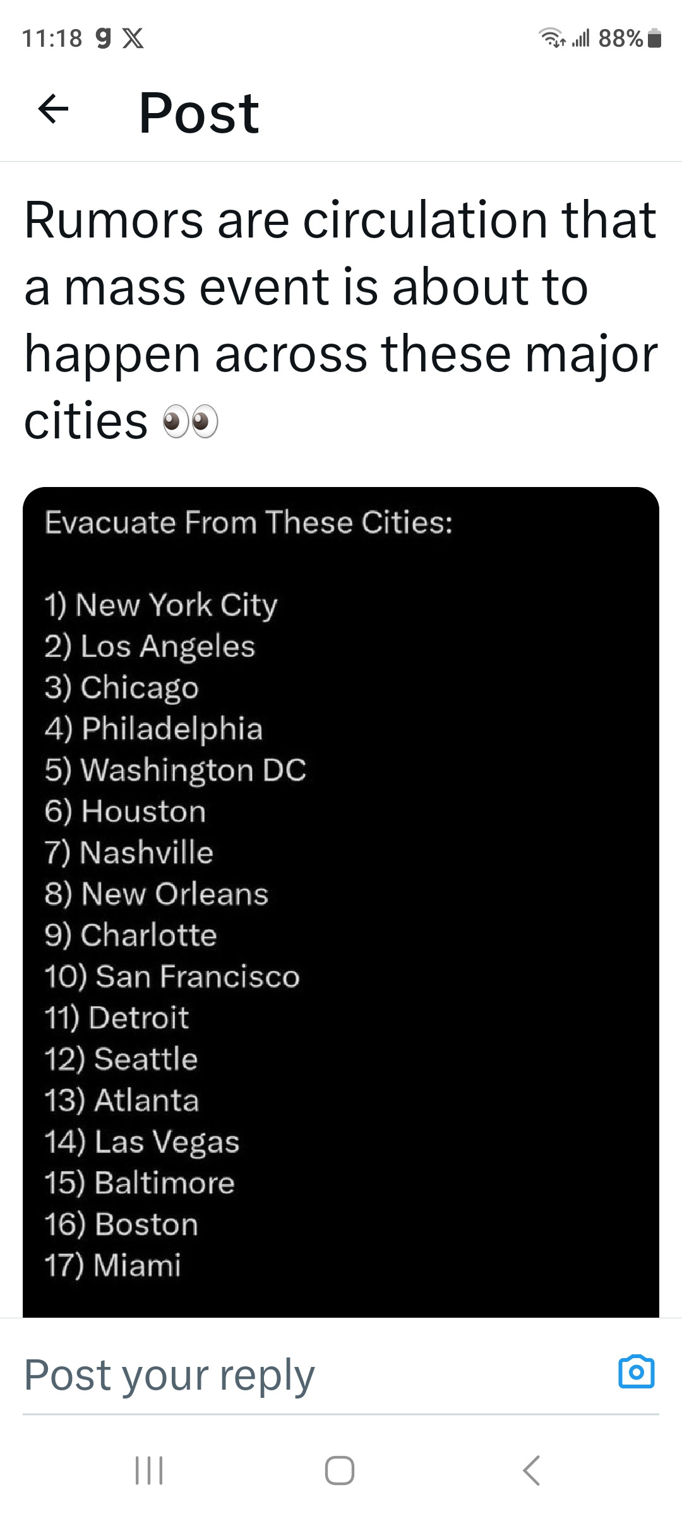
Task: Tap the Android back chevron
Action: (x=532, y=1470)
